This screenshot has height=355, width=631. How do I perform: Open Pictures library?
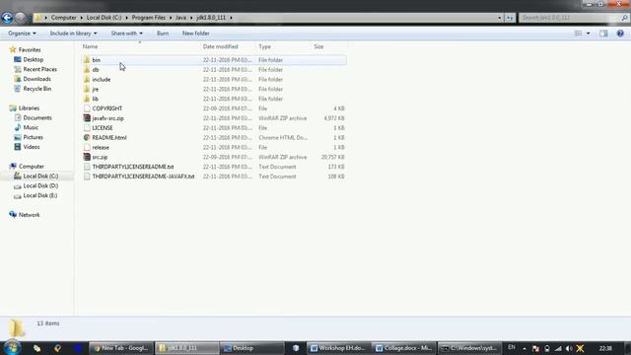[33, 137]
